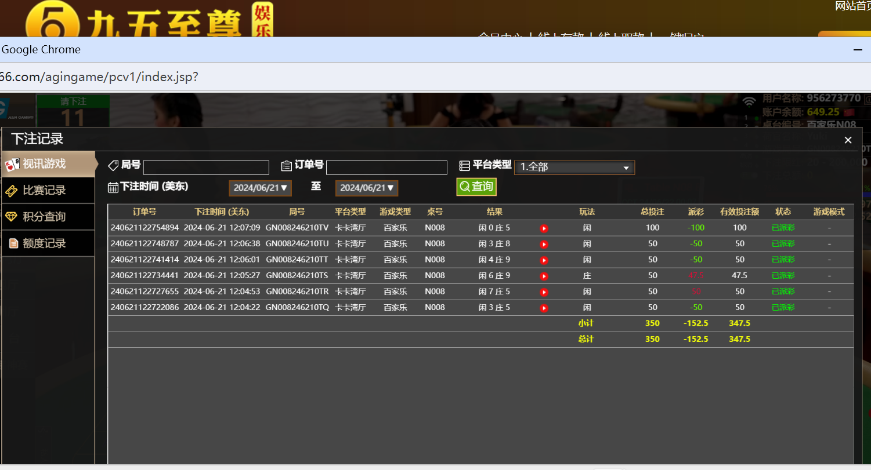Viewport: 871px width, 470px height.
Task: Click into the 局号 input field
Action: [x=206, y=167]
